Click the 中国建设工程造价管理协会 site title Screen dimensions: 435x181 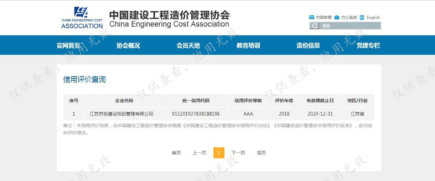click(169, 15)
